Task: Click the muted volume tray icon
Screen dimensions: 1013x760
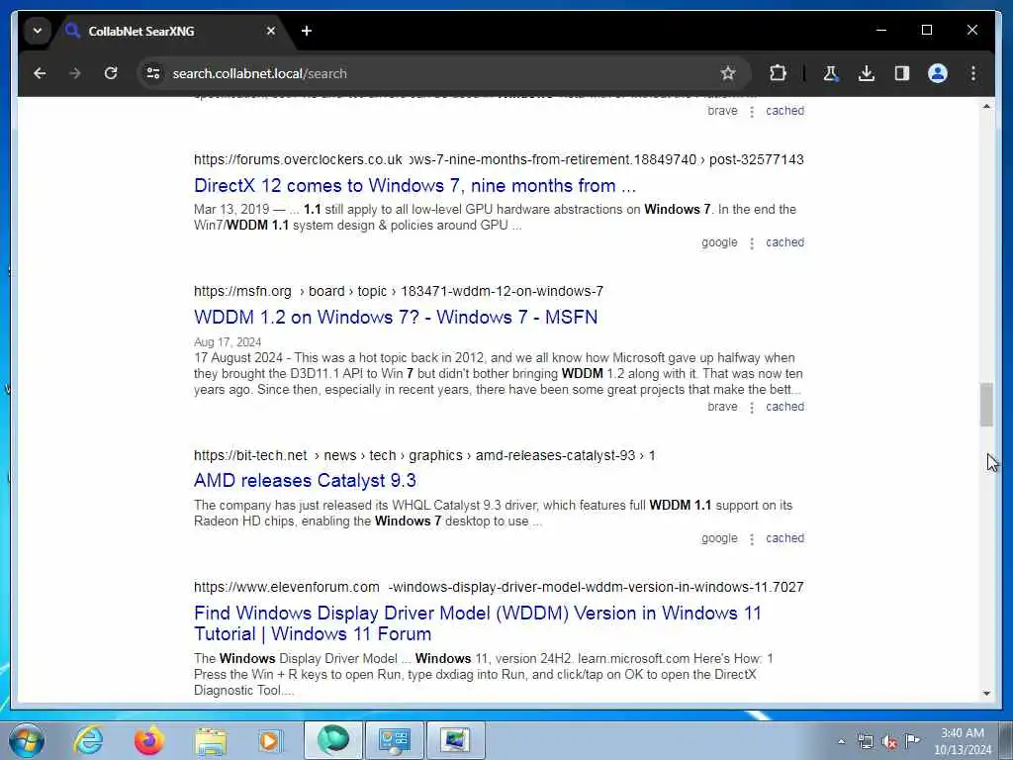Action: pyautogui.click(x=889, y=741)
